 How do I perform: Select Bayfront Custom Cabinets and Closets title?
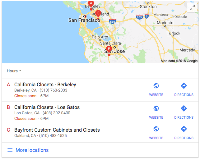(x=57, y=130)
